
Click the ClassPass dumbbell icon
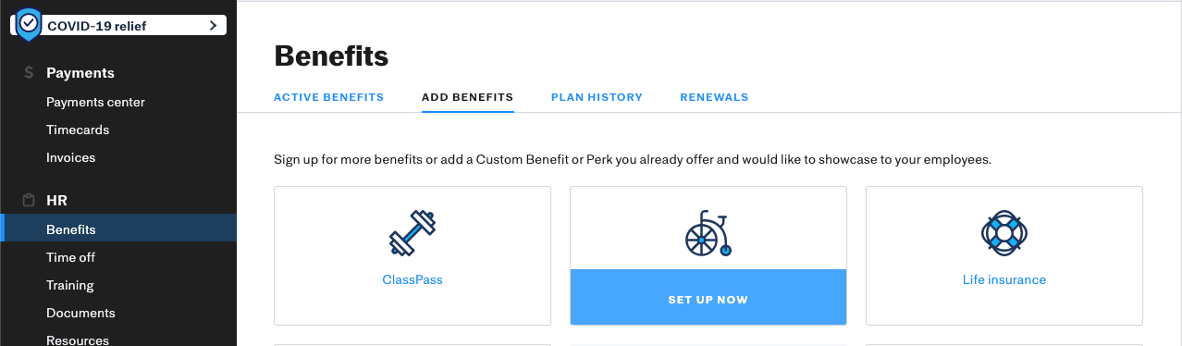412,233
